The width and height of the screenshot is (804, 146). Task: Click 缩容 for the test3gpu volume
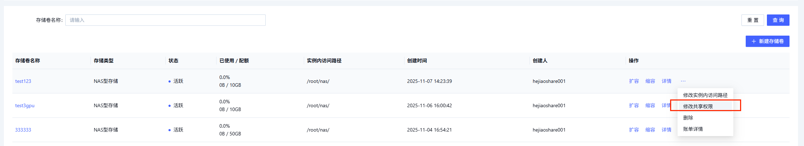coord(650,105)
